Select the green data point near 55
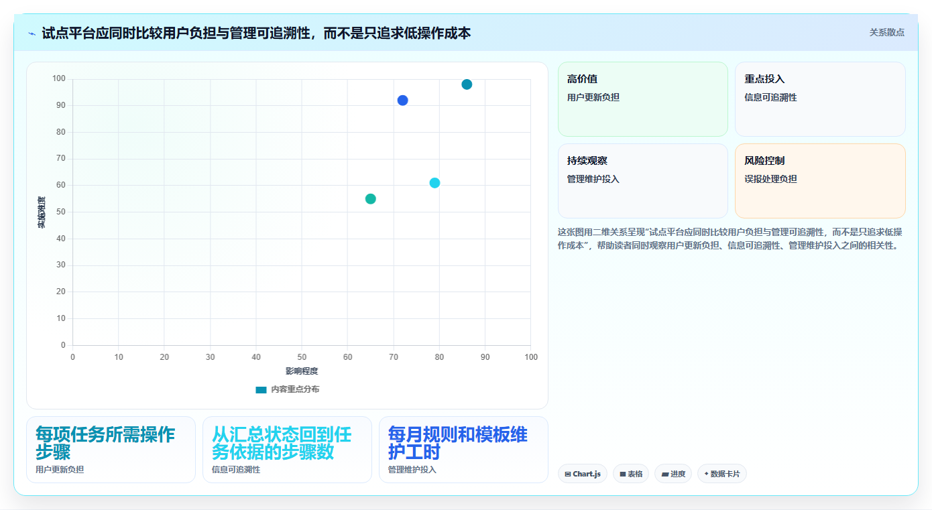 click(370, 199)
